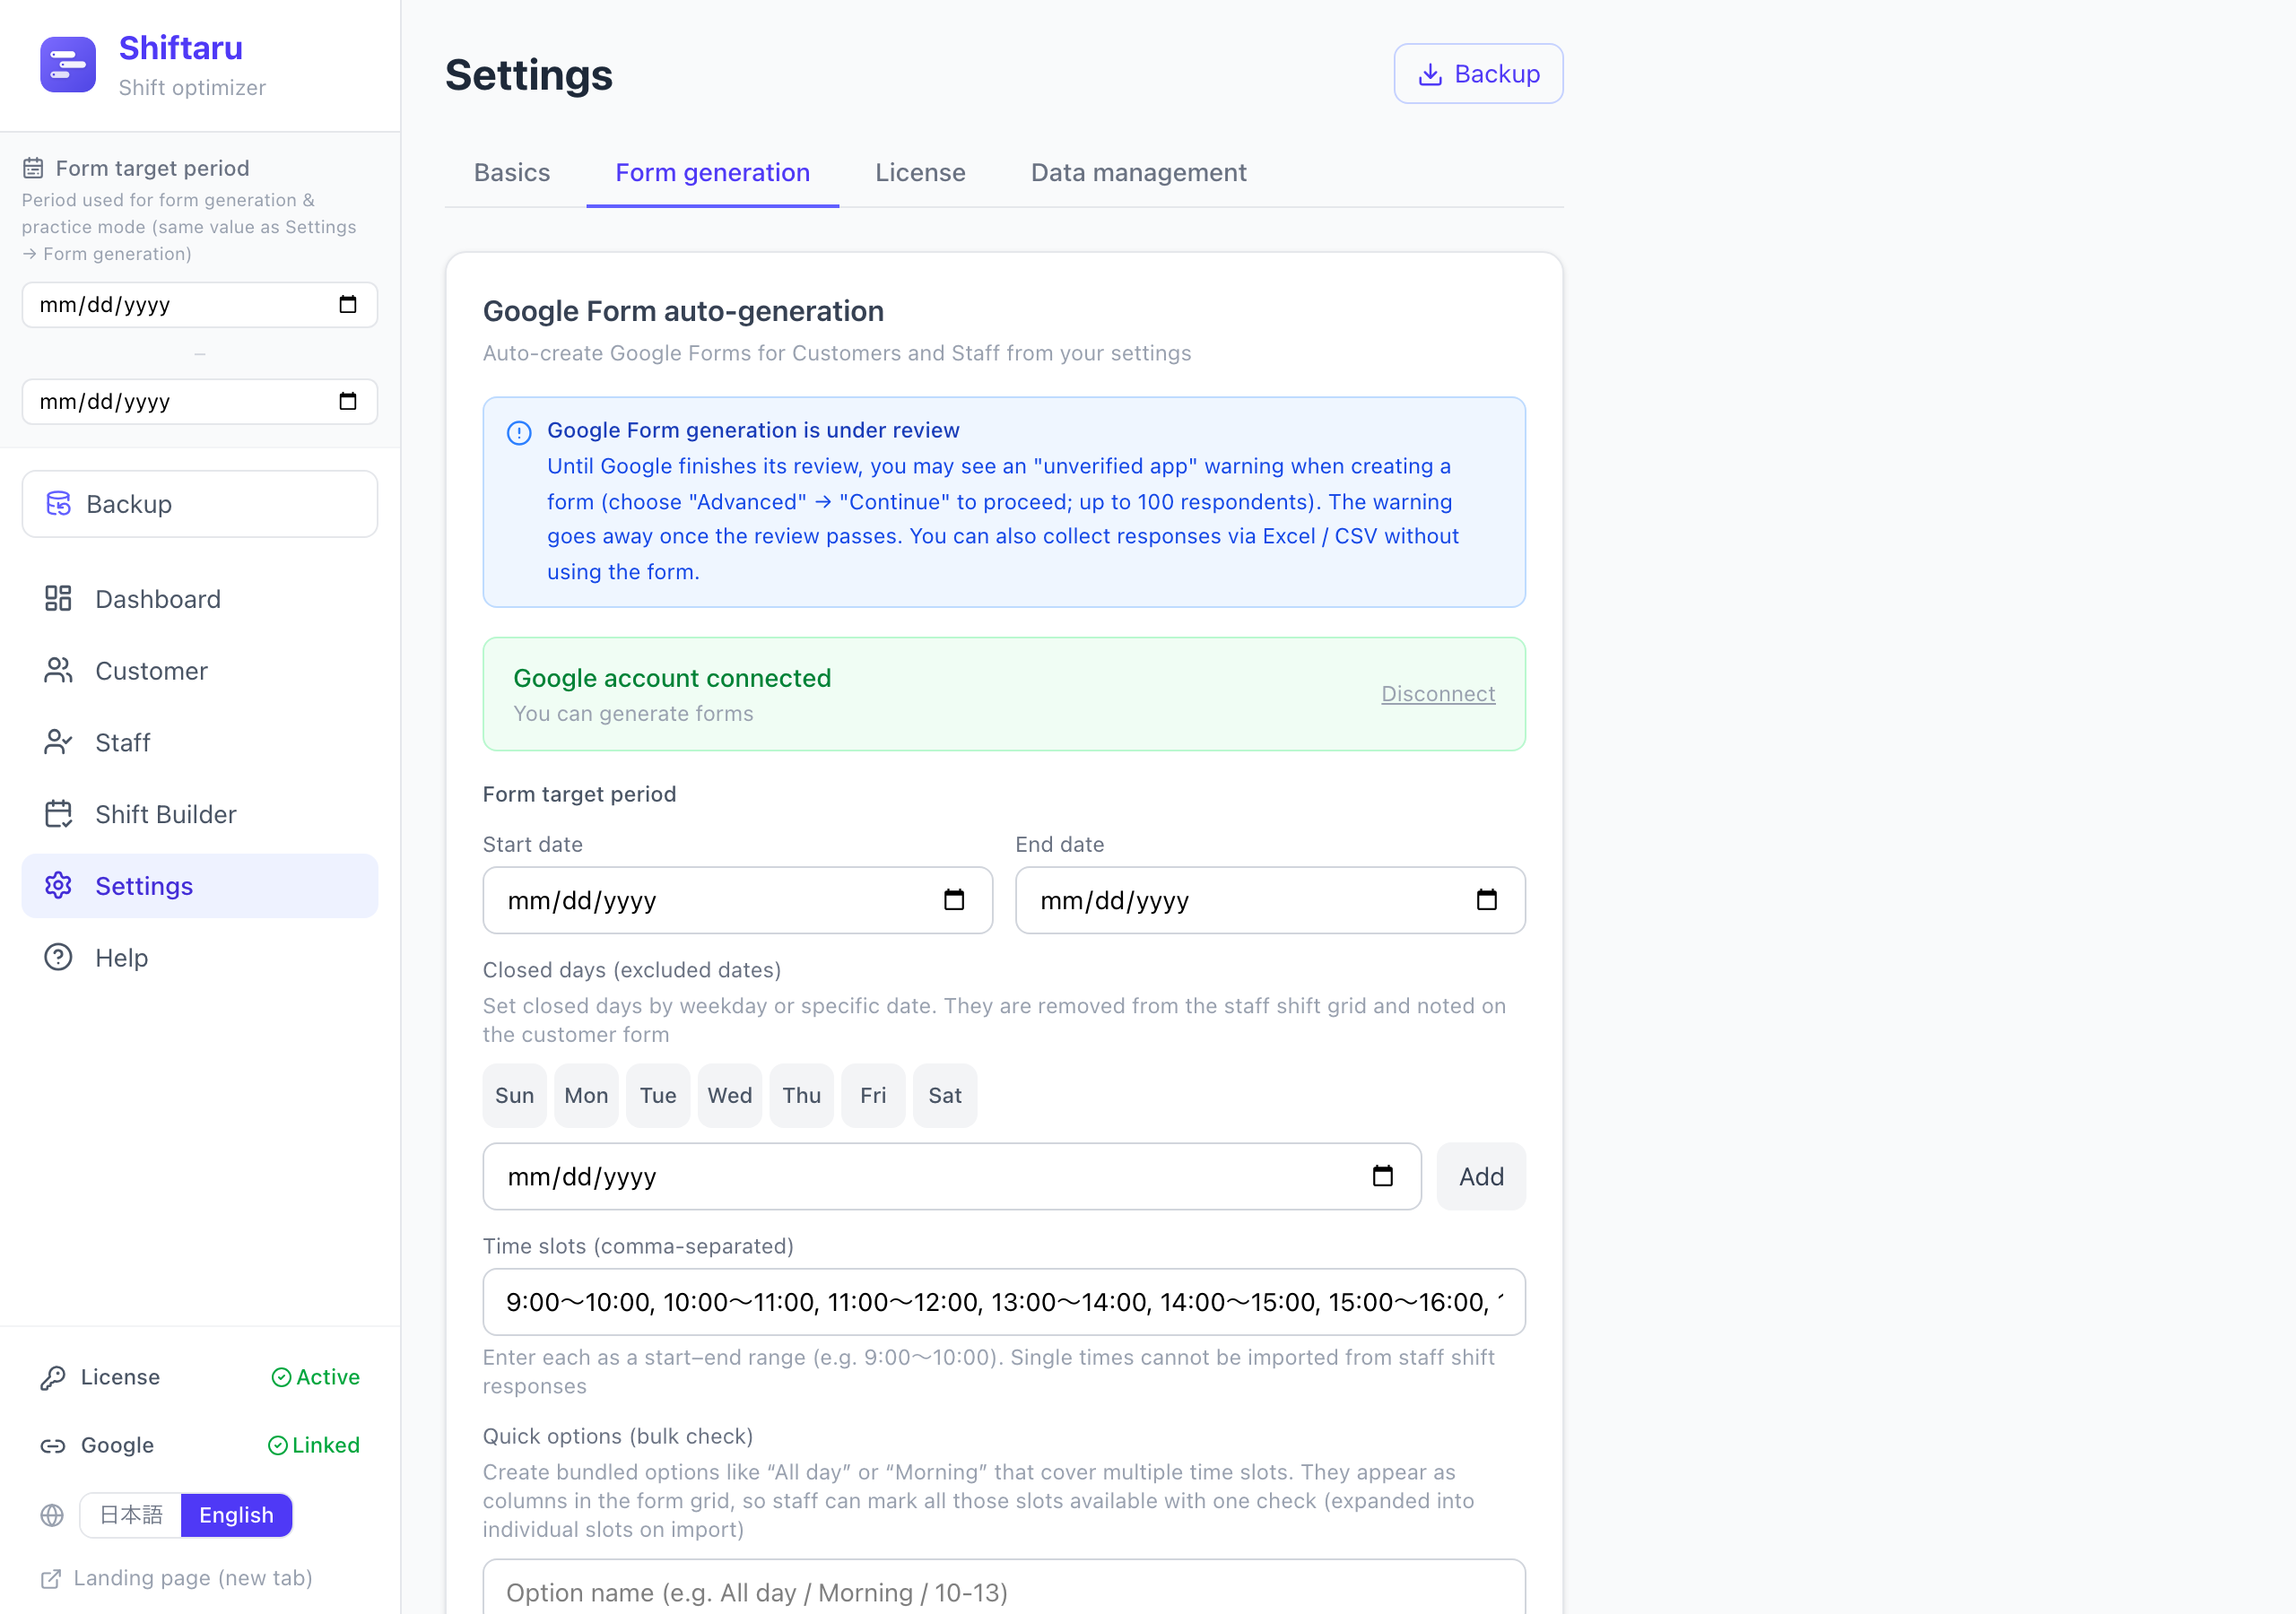Focus the closed day date input

(952, 1177)
